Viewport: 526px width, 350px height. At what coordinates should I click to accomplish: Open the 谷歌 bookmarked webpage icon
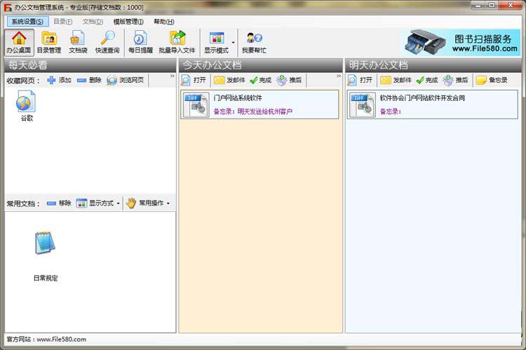pyautogui.click(x=27, y=107)
